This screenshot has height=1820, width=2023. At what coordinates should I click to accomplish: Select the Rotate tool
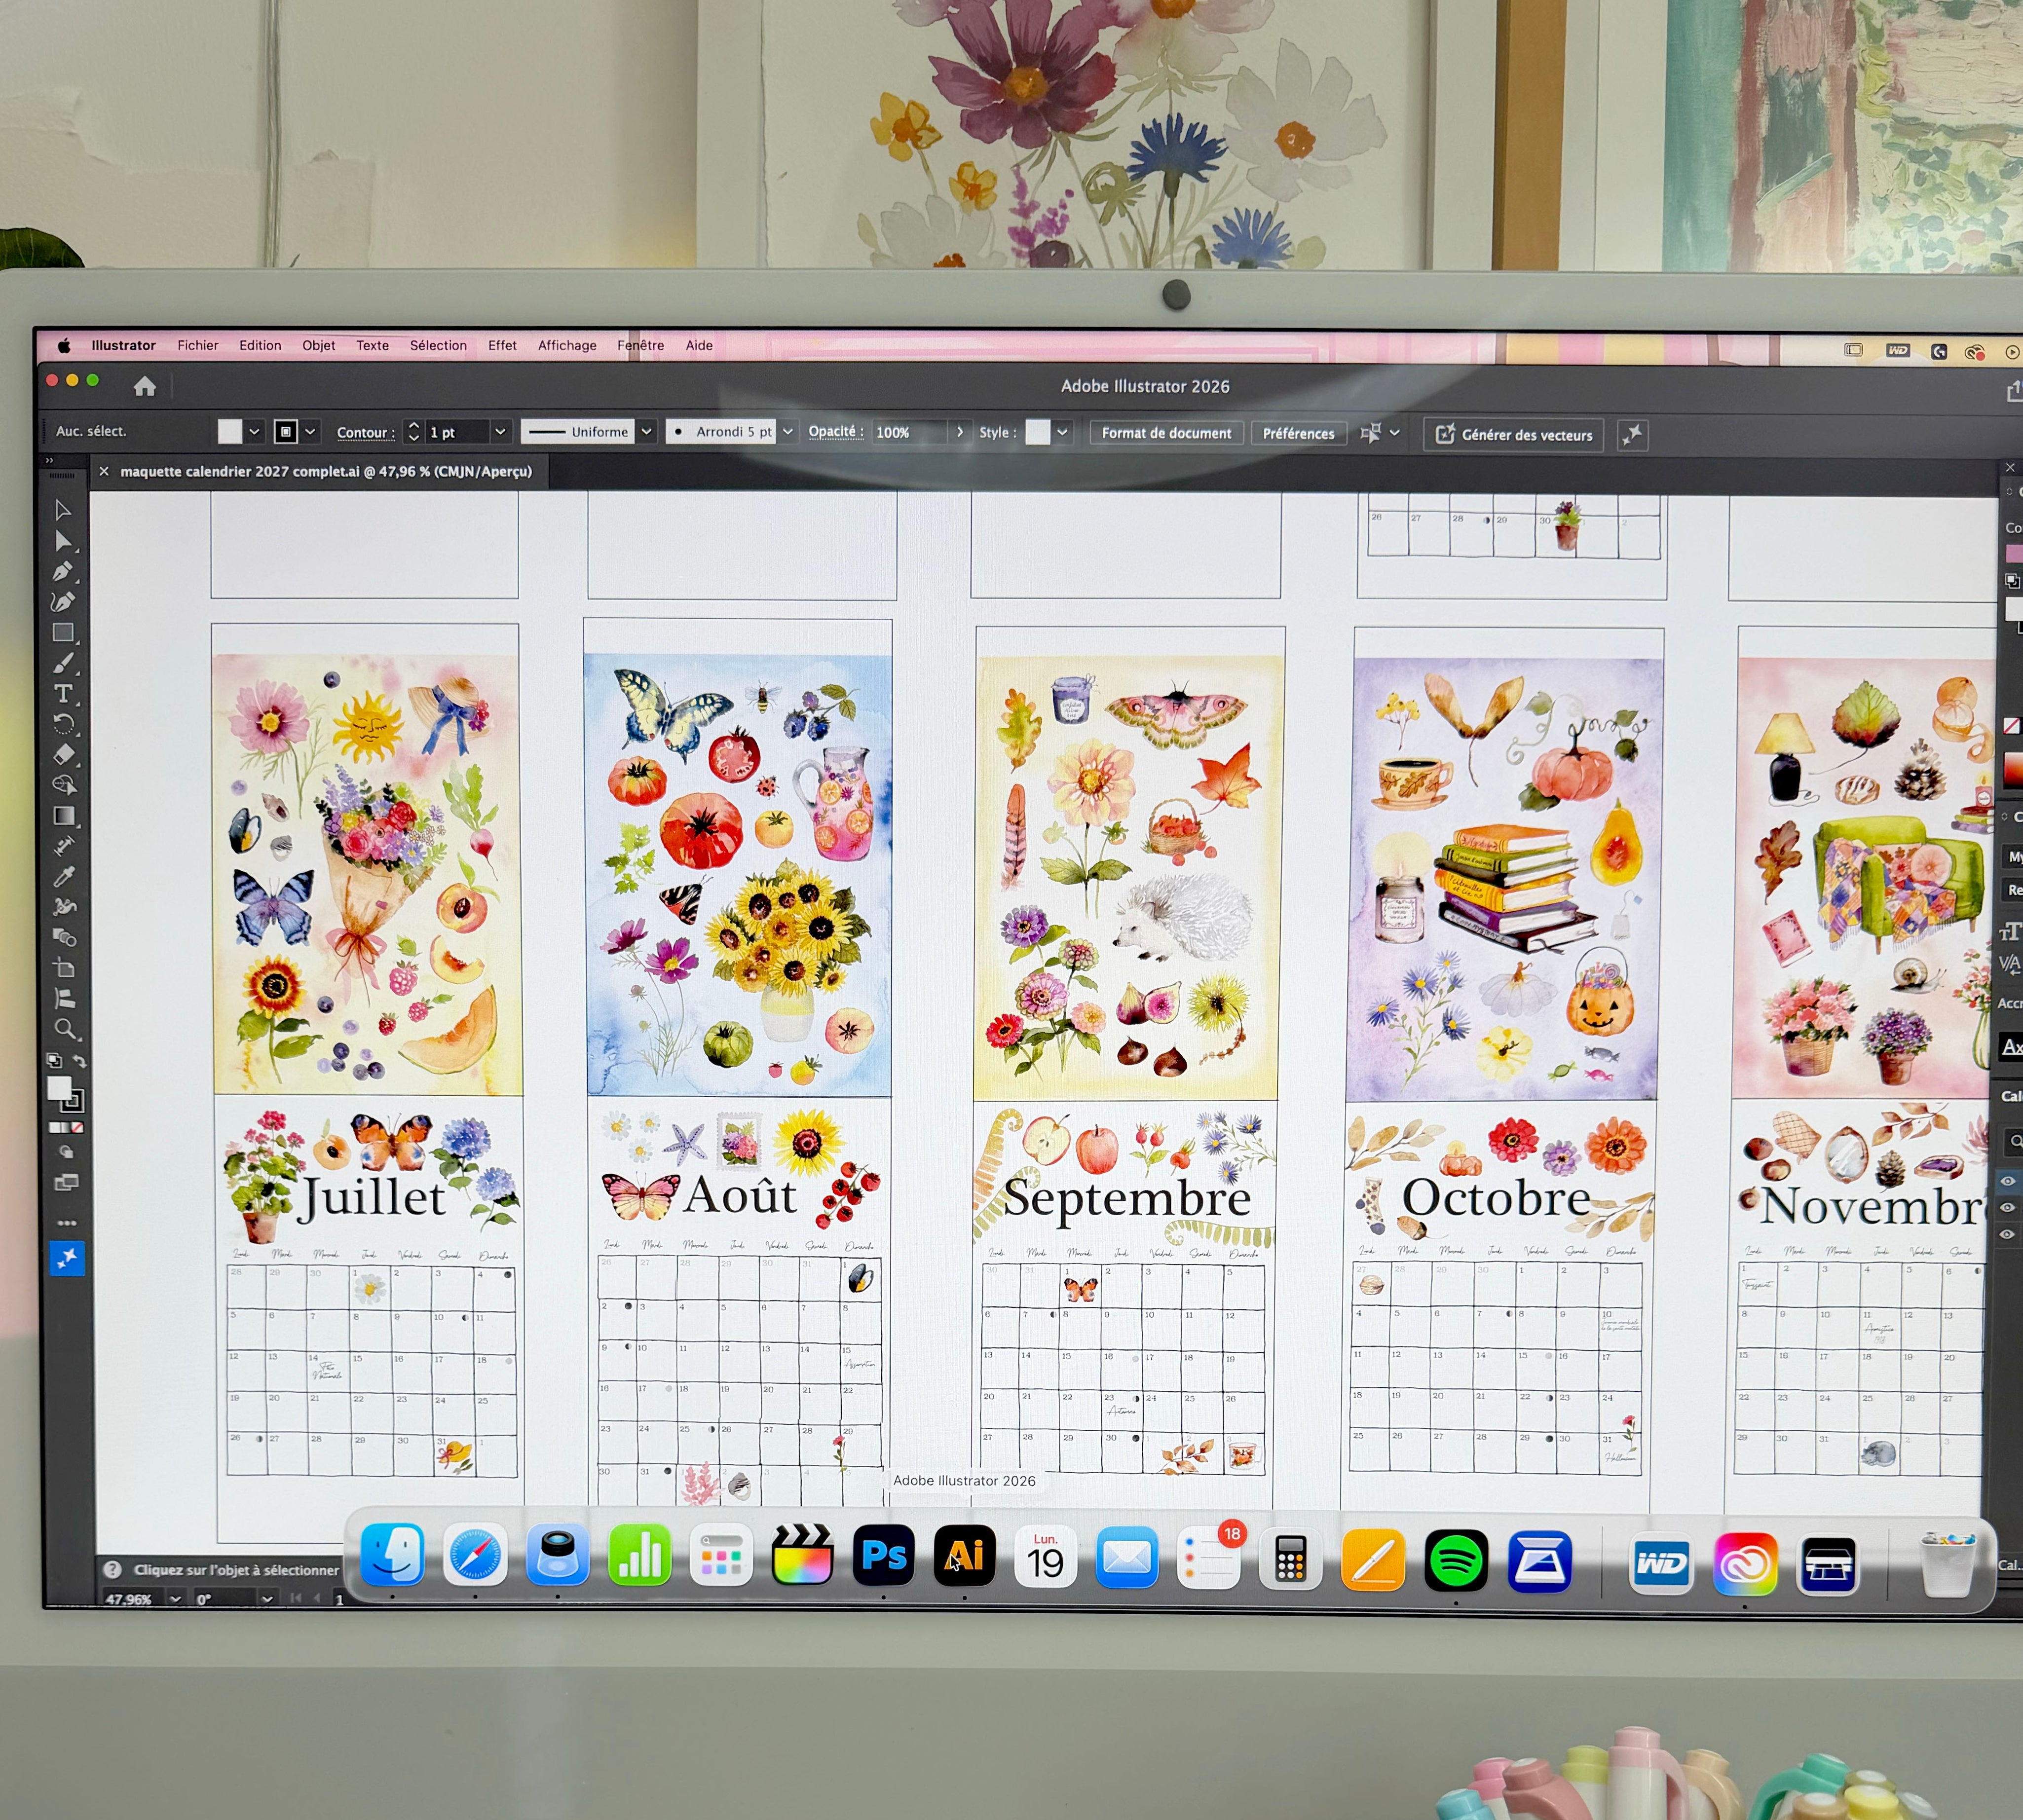tap(63, 724)
